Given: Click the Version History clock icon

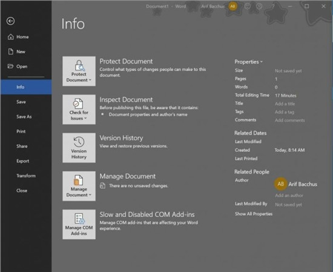Looking at the screenshot, I should click(x=79, y=142).
